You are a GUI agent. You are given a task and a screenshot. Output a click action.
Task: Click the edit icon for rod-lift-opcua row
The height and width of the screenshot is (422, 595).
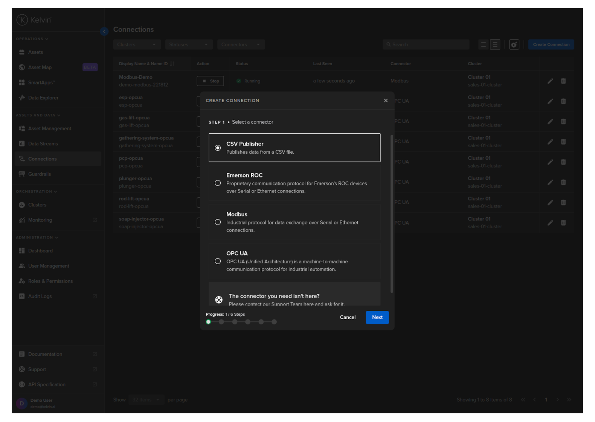pyautogui.click(x=550, y=202)
